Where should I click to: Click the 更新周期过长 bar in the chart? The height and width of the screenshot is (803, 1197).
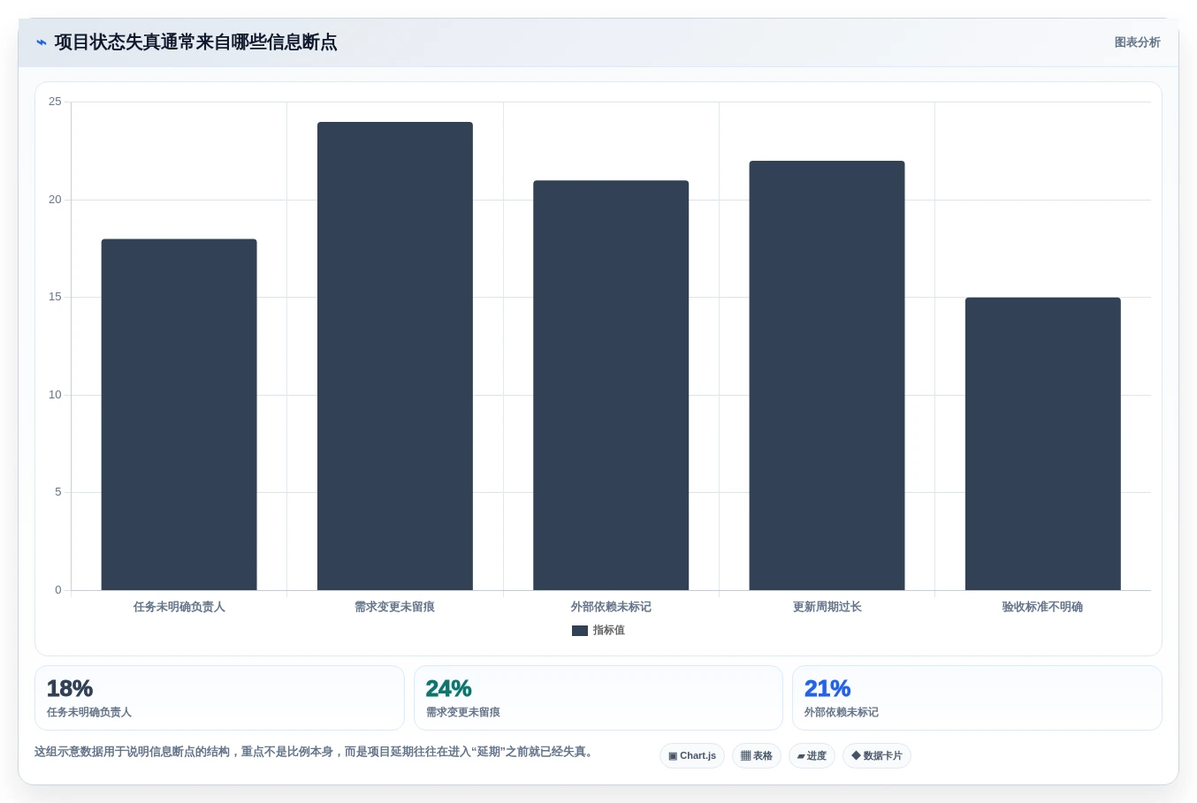pyautogui.click(x=827, y=375)
